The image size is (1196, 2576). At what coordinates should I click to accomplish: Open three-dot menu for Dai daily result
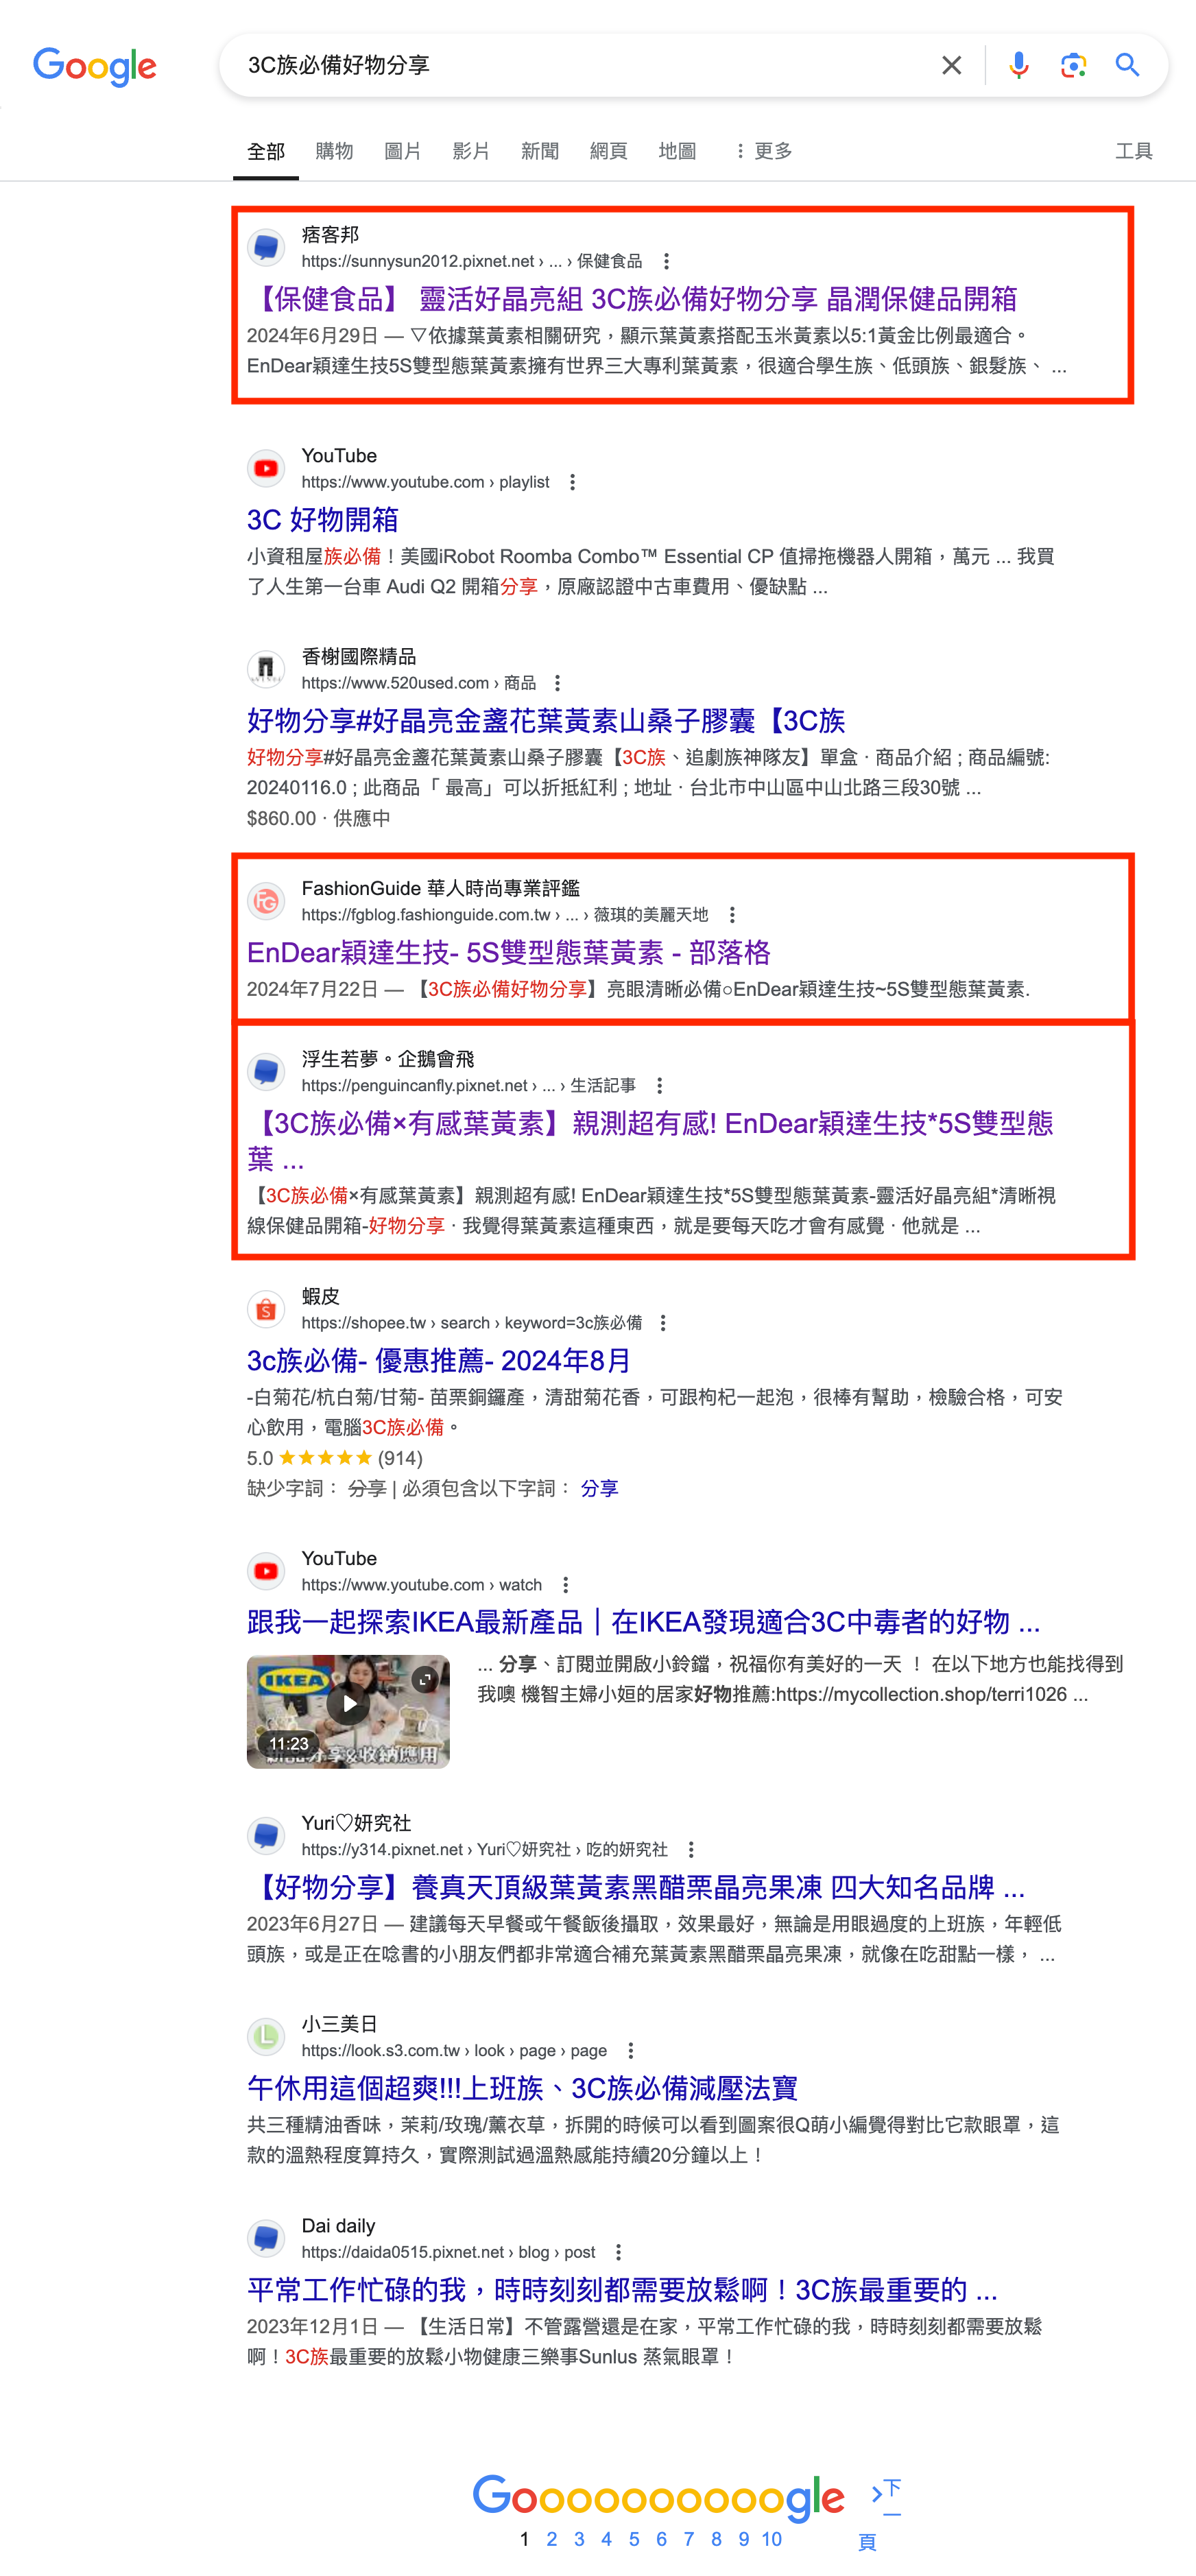click(618, 2252)
